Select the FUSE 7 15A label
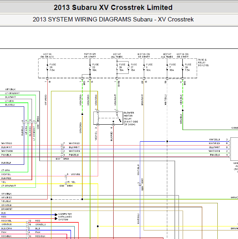This screenshot has width=238, height=239. point(172,67)
